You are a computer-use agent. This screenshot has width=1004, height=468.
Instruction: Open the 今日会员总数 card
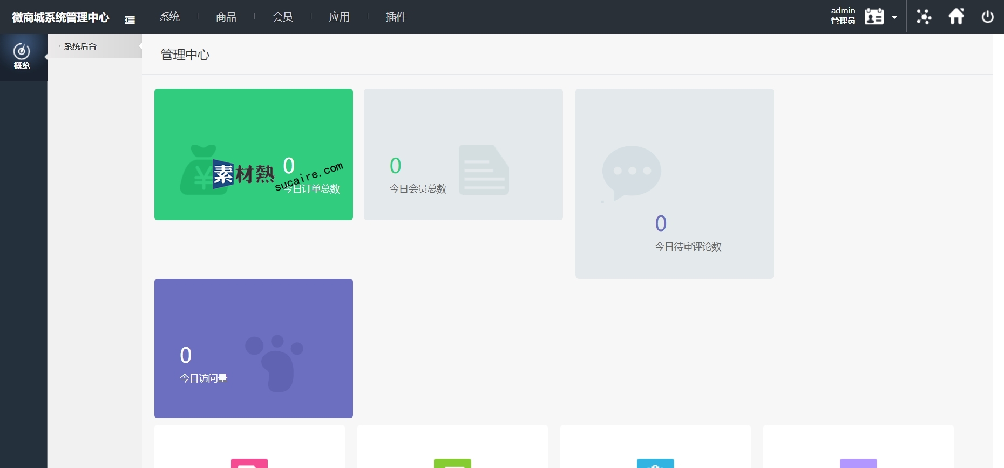coord(463,154)
